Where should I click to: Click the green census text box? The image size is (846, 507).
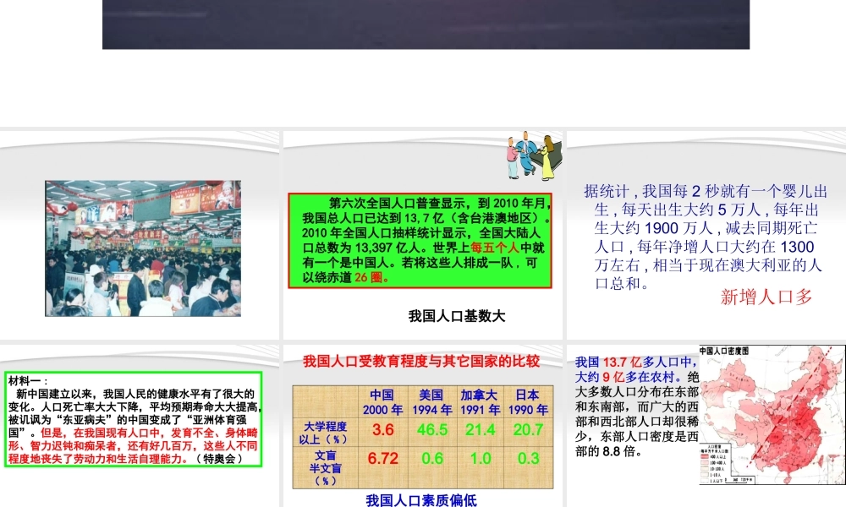420,241
